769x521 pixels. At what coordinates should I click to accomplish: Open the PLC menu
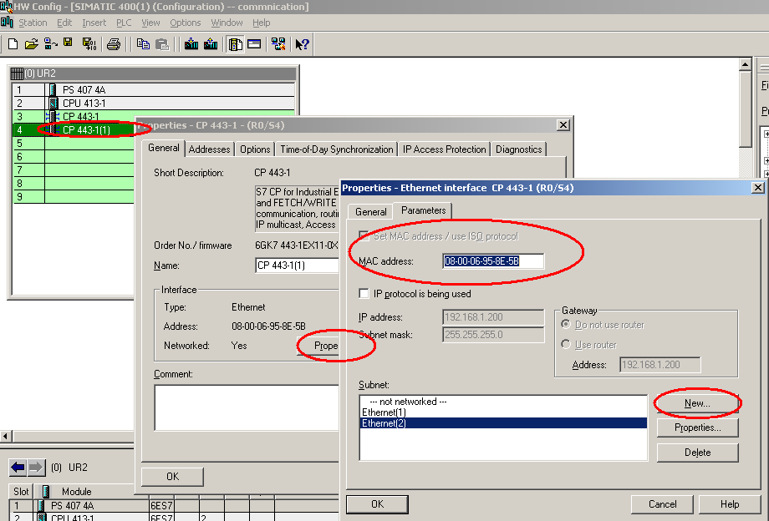[x=124, y=23]
